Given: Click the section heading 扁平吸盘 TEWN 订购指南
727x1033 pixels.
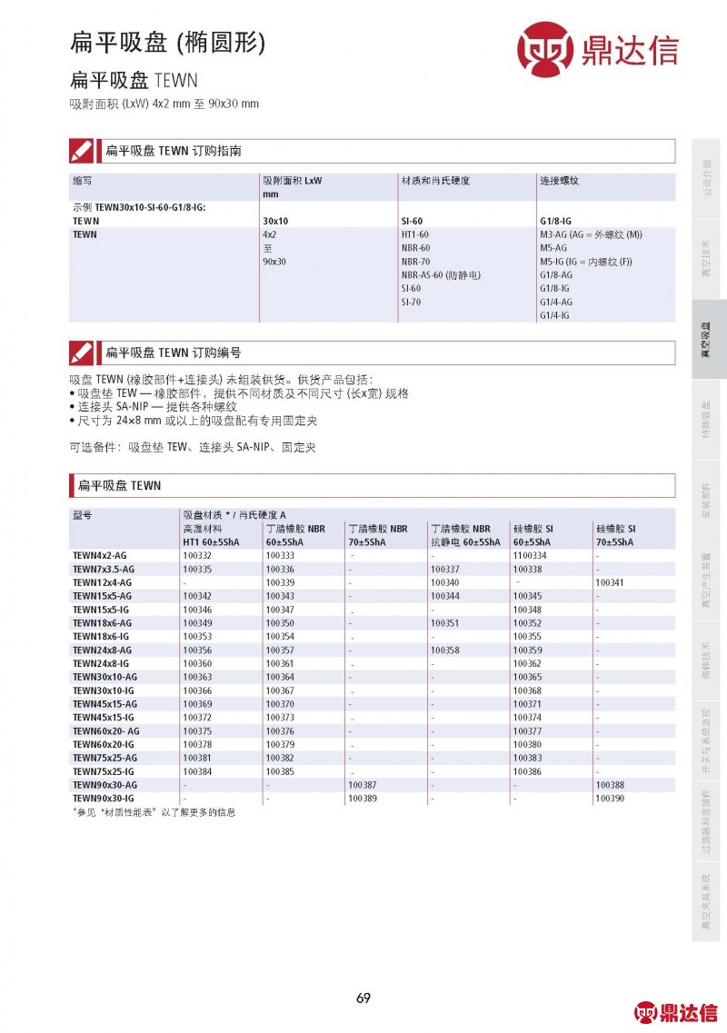Looking at the screenshot, I should coord(174,151).
